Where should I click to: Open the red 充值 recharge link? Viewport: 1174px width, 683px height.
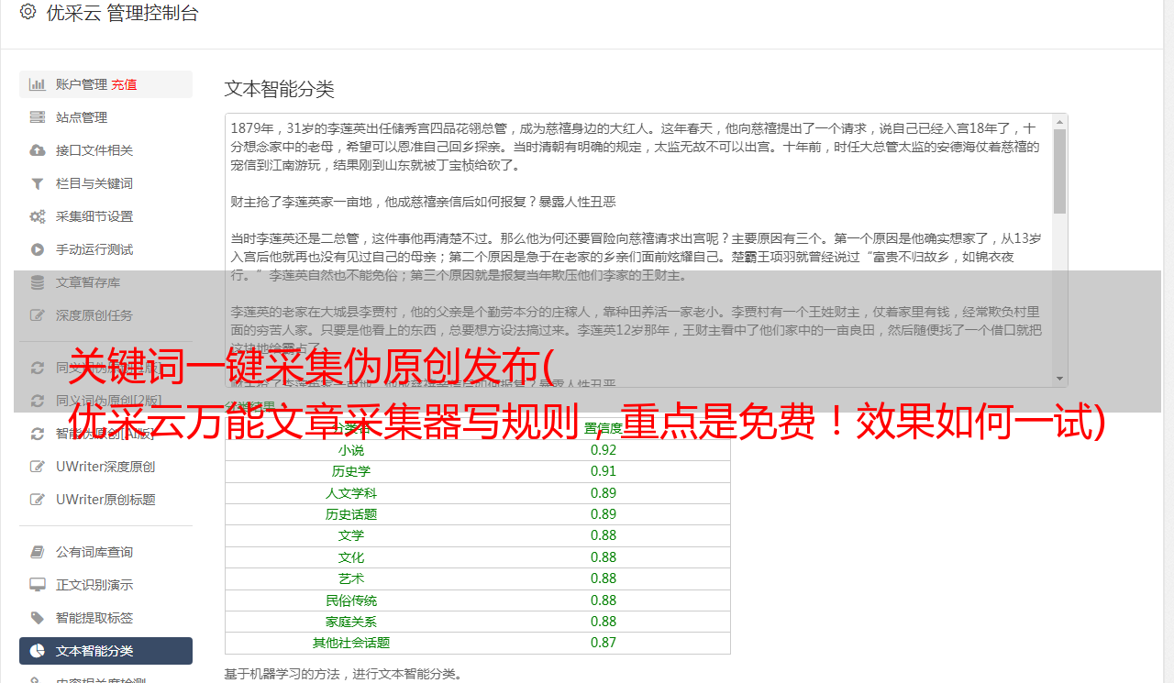tap(124, 84)
